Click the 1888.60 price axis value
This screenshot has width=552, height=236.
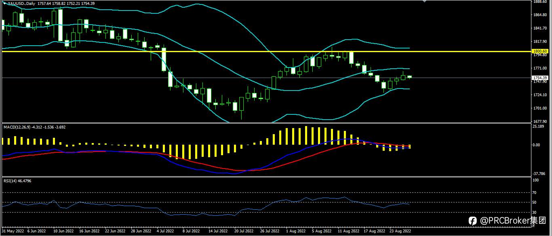point(540,2)
